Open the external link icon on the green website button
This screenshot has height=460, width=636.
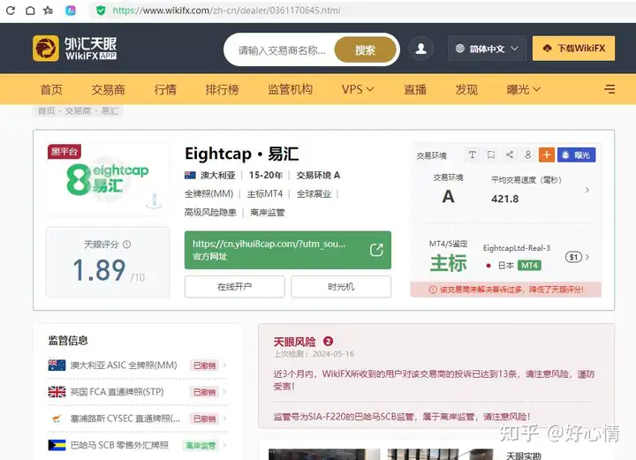[376, 250]
